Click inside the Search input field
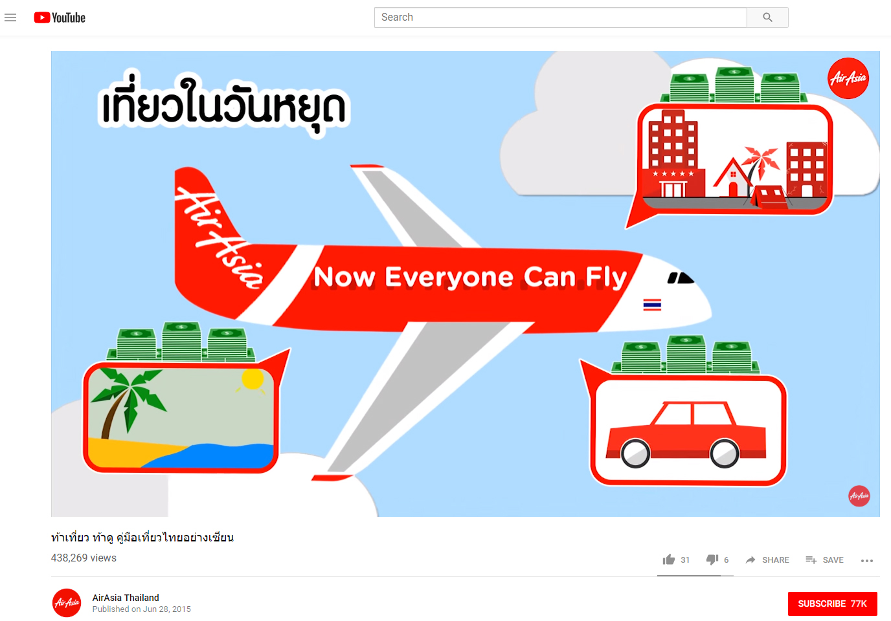This screenshot has height=621, width=891. [561, 17]
